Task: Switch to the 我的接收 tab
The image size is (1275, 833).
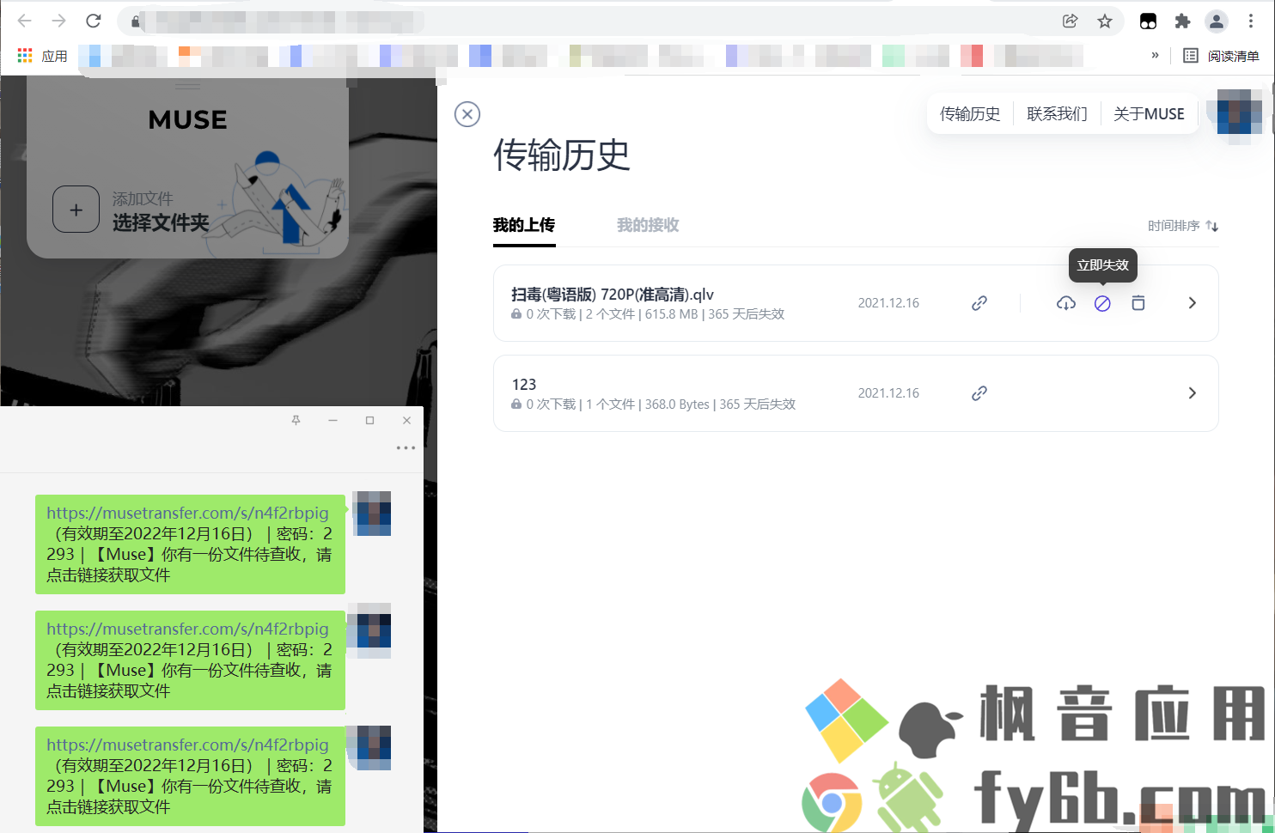Action: click(x=648, y=225)
